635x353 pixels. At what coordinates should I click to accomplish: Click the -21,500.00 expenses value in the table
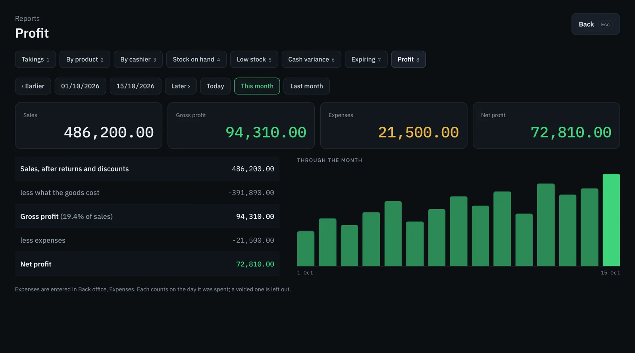click(253, 240)
